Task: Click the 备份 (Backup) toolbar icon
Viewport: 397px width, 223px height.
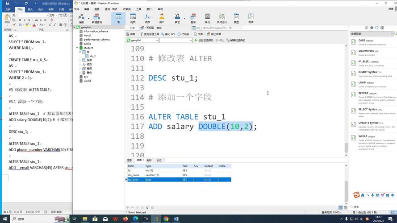Action: pos(207,18)
